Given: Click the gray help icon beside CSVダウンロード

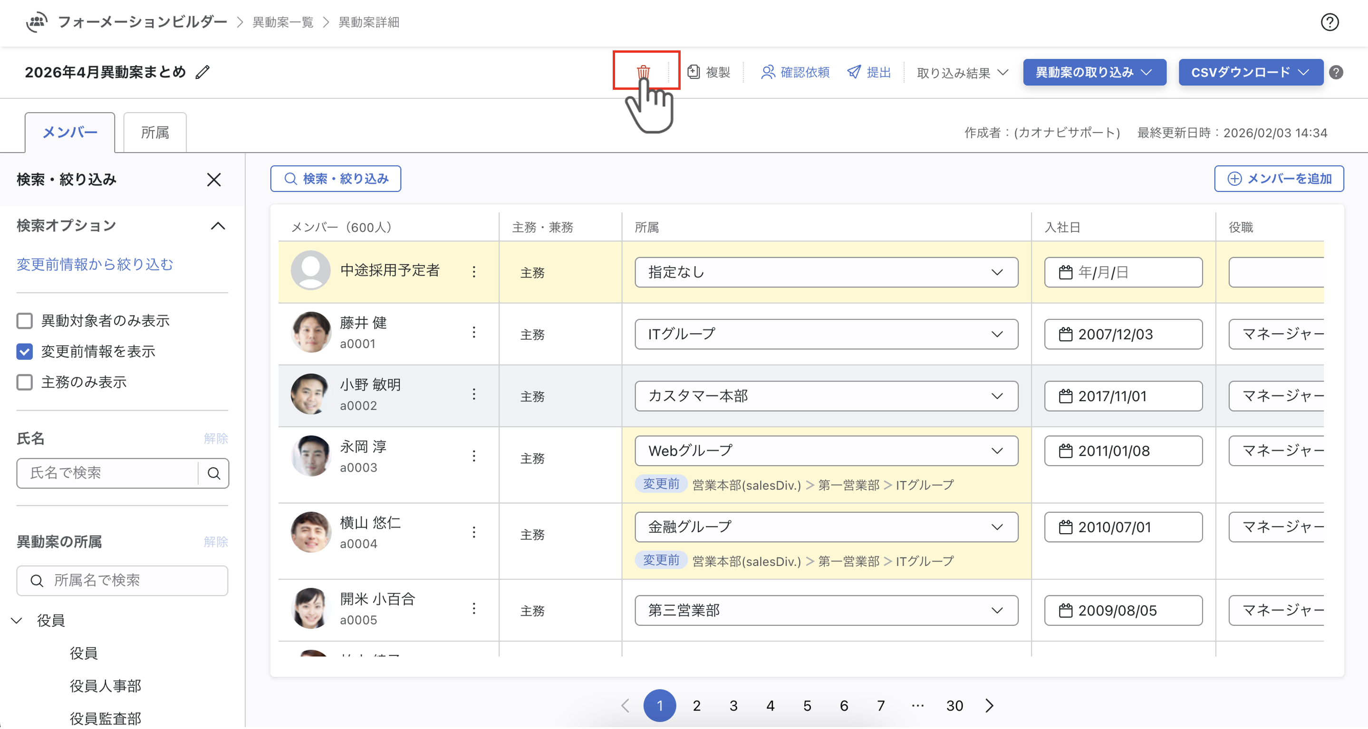Looking at the screenshot, I should pos(1336,72).
